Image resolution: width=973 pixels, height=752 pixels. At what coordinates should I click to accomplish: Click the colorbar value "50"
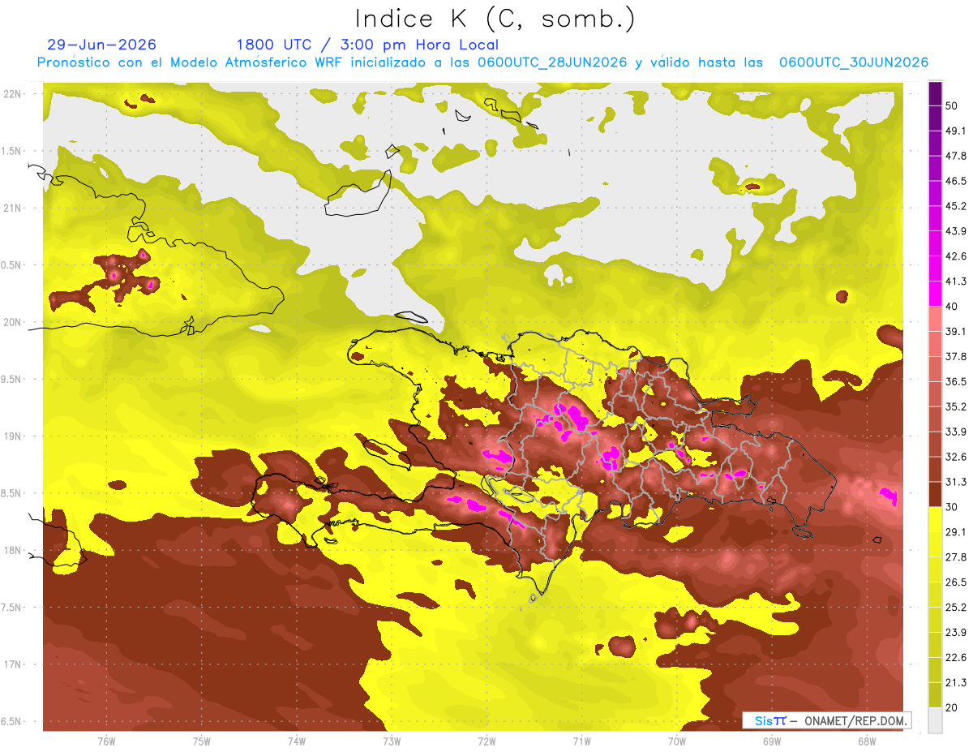953,105
